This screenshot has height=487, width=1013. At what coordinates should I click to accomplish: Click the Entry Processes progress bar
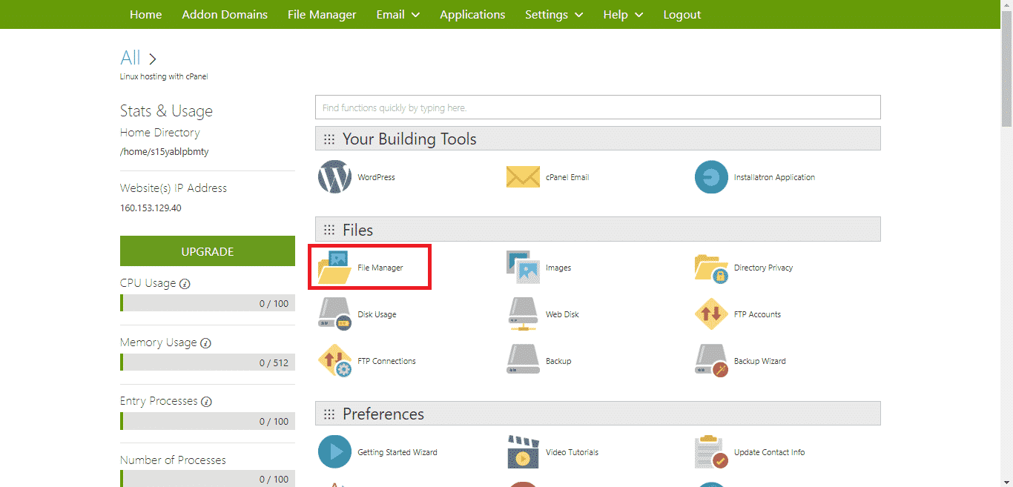tap(208, 421)
